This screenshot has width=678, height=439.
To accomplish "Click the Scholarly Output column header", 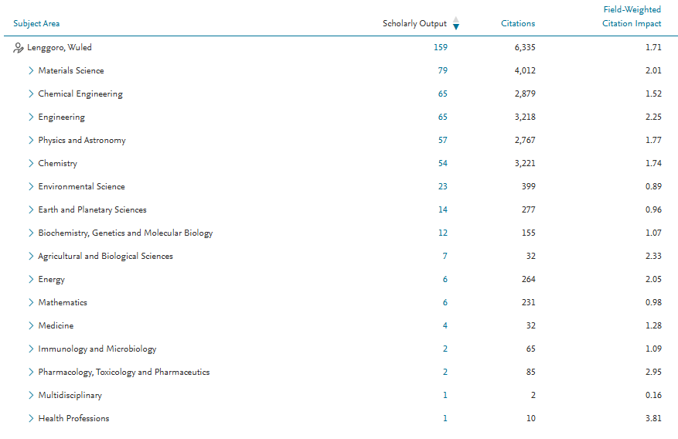I will pyautogui.click(x=414, y=24).
